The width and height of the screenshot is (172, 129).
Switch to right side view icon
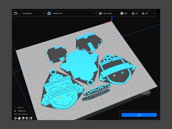pos(31,118)
